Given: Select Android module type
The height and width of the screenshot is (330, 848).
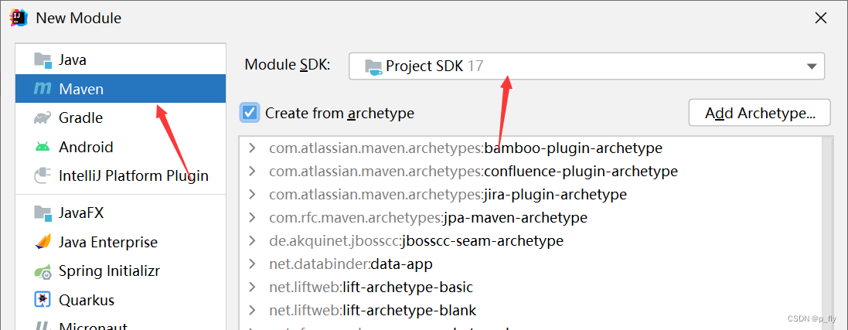Looking at the screenshot, I should click(121, 147).
